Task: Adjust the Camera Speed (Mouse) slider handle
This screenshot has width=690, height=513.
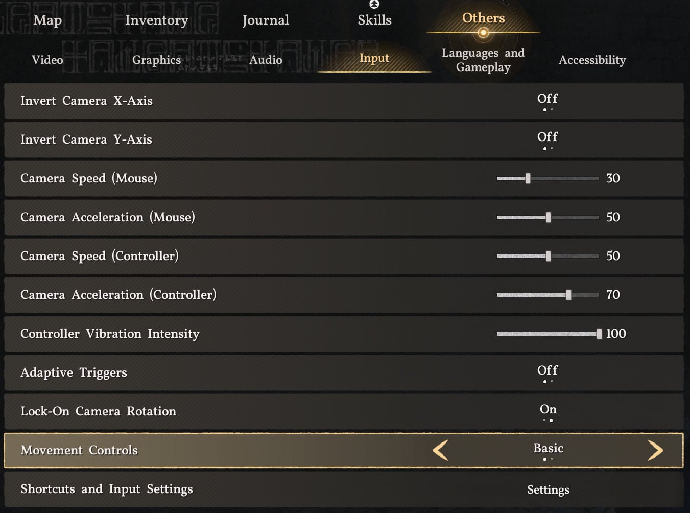Action: point(528,178)
